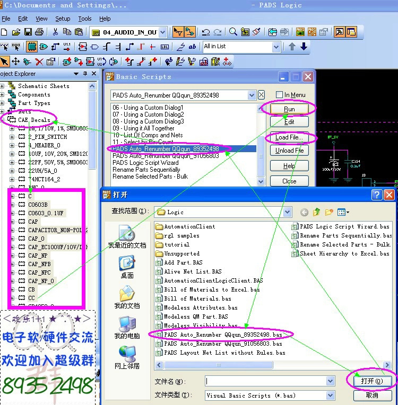Screen dimensions: 398x405
Task: Open the file type Visual Basic Scripts dropdown
Action: [x=330, y=395]
